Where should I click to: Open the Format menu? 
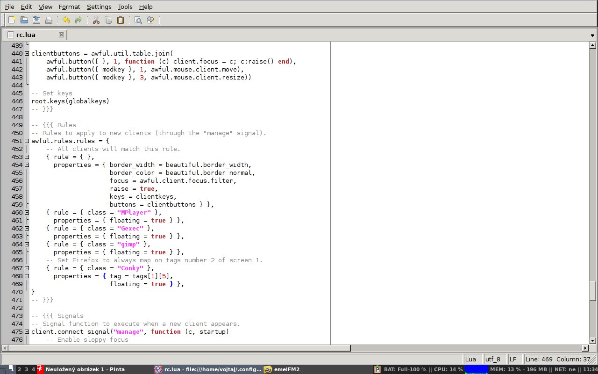pos(69,7)
